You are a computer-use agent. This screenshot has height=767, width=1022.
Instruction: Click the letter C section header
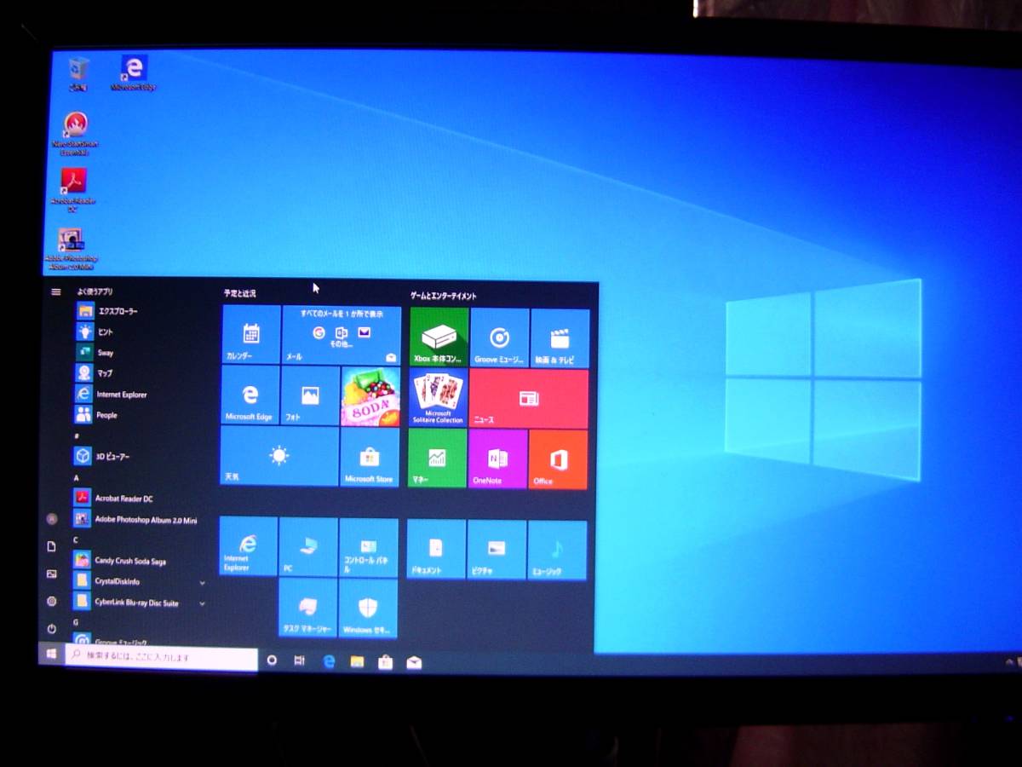pyautogui.click(x=77, y=540)
